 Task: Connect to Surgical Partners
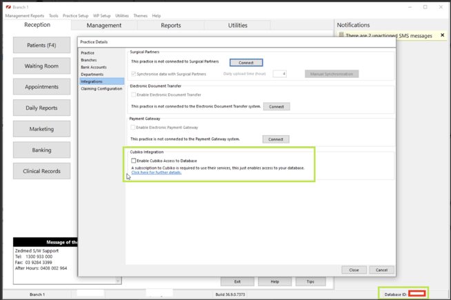[x=245, y=63]
